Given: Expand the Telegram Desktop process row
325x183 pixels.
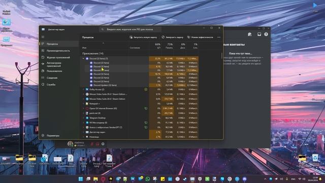Looking at the screenshot, I should click(83, 118).
